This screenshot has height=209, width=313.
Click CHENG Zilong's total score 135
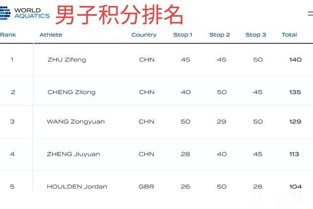tap(295, 93)
